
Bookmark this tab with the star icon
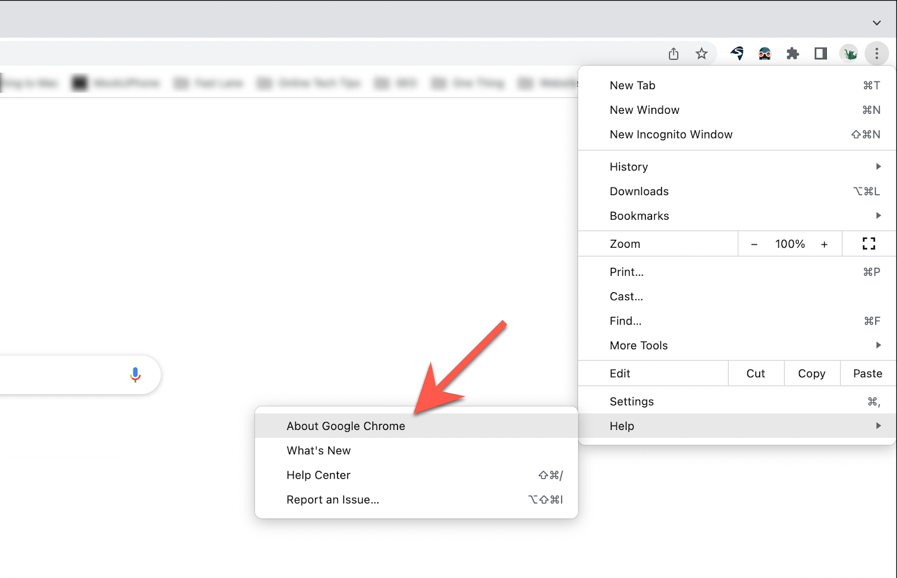[x=701, y=54]
